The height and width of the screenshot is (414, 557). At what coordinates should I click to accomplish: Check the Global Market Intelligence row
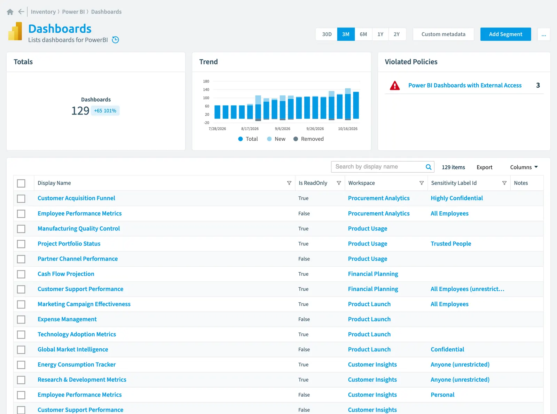pyautogui.click(x=21, y=350)
